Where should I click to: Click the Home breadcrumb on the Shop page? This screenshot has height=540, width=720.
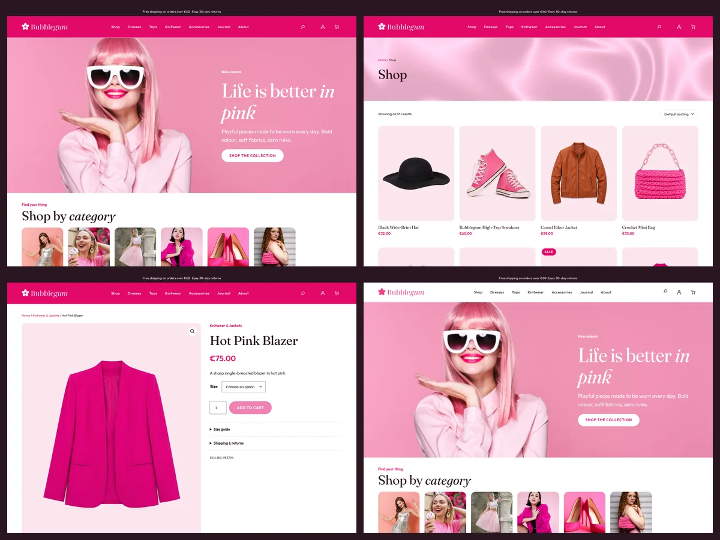(x=382, y=60)
